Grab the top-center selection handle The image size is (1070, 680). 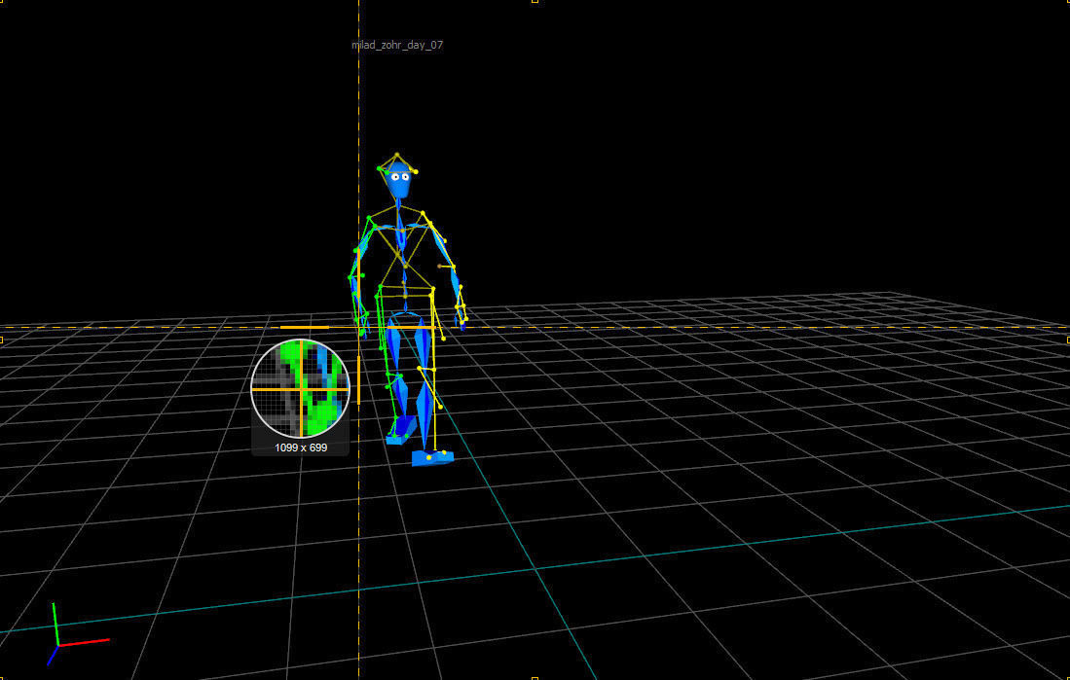click(x=535, y=1)
